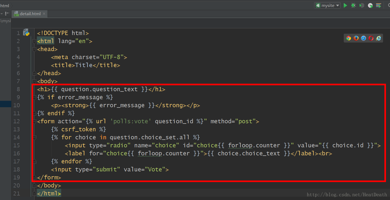The width and height of the screenshot is (390, 200).
Task: Open preview in Internet Explorer
Action: (379, 38)
